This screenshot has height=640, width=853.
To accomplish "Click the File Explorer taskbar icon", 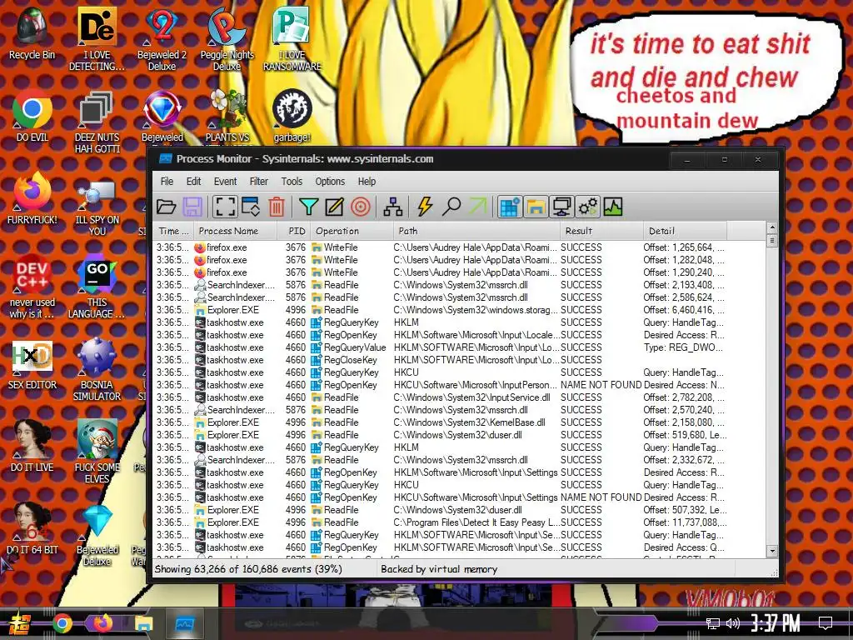I will (x=144, y=623).
